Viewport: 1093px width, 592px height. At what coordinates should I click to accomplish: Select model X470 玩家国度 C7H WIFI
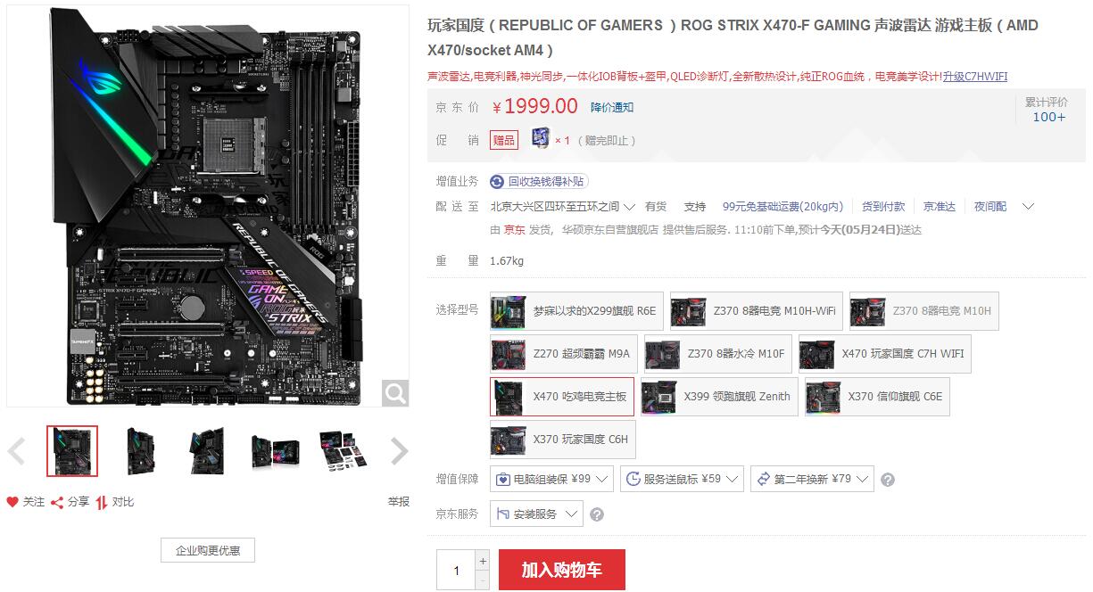pyautogui.click(x=884, y=354)
